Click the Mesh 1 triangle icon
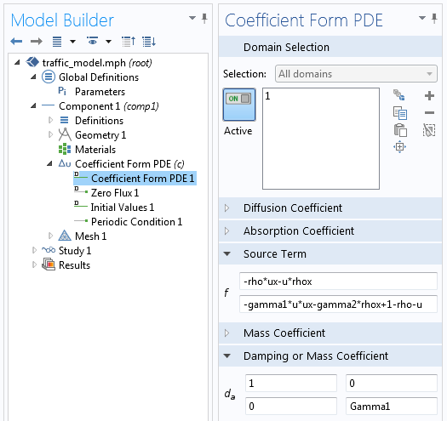447x421 pixels. coord(65,236)
